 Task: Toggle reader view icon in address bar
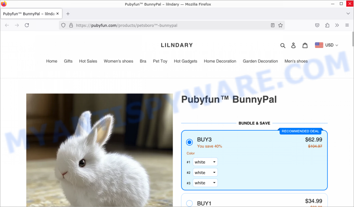tap(273, 25)
